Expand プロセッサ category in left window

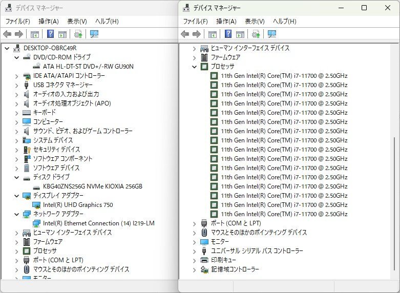click(16, 251)
